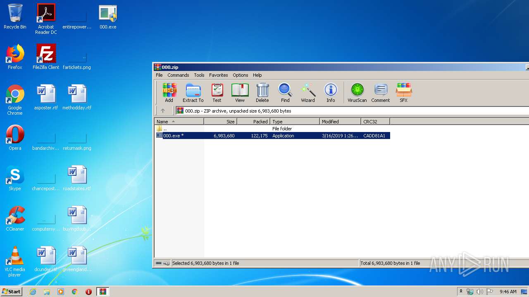529x297 pixels.
Task: Select the CCleaner desktop shortcut
Action: (15, 219)
